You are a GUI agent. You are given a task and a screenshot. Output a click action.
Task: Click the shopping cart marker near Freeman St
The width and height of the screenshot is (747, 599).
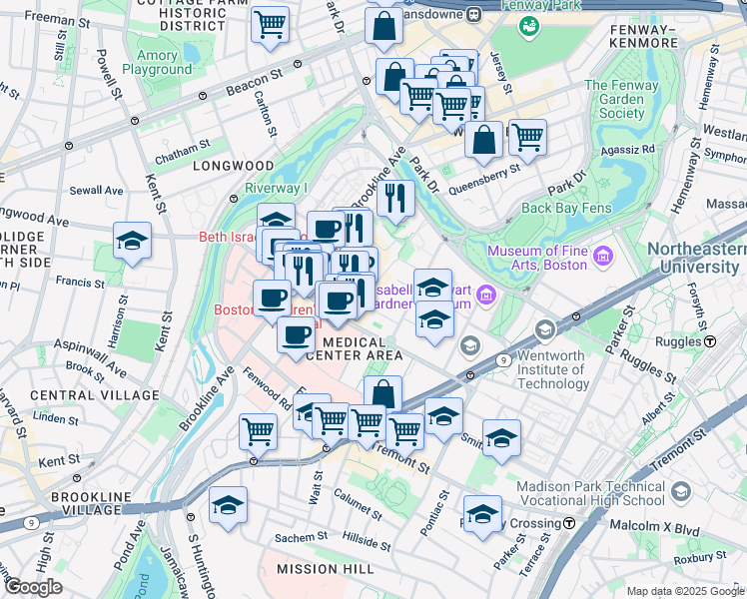point(270,28)
